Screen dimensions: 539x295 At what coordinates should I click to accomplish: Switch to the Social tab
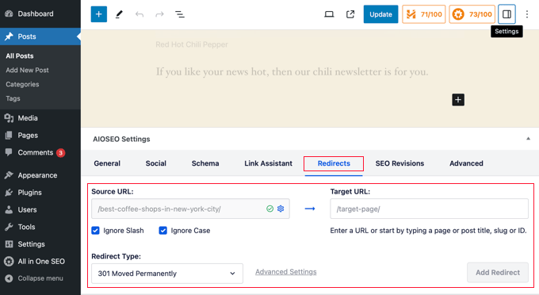click(155, 163)
